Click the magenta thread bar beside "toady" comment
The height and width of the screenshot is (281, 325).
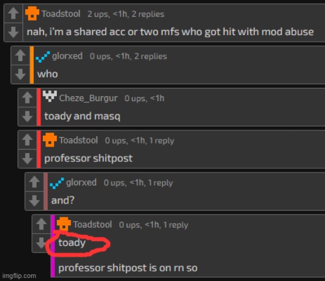tap(53, 246)
